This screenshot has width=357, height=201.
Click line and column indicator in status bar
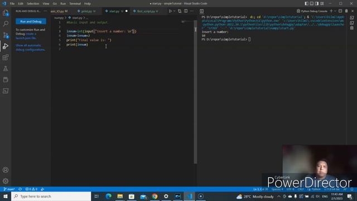(260, 189)
